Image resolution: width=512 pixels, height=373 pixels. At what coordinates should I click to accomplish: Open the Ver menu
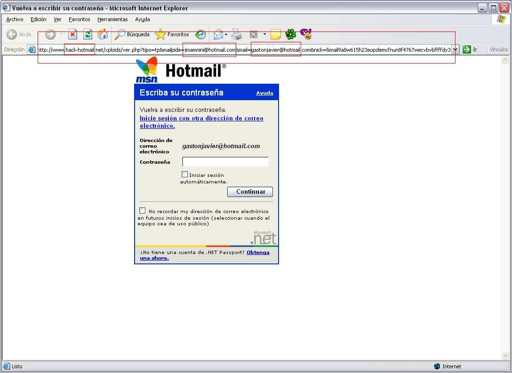pos(57,19)
